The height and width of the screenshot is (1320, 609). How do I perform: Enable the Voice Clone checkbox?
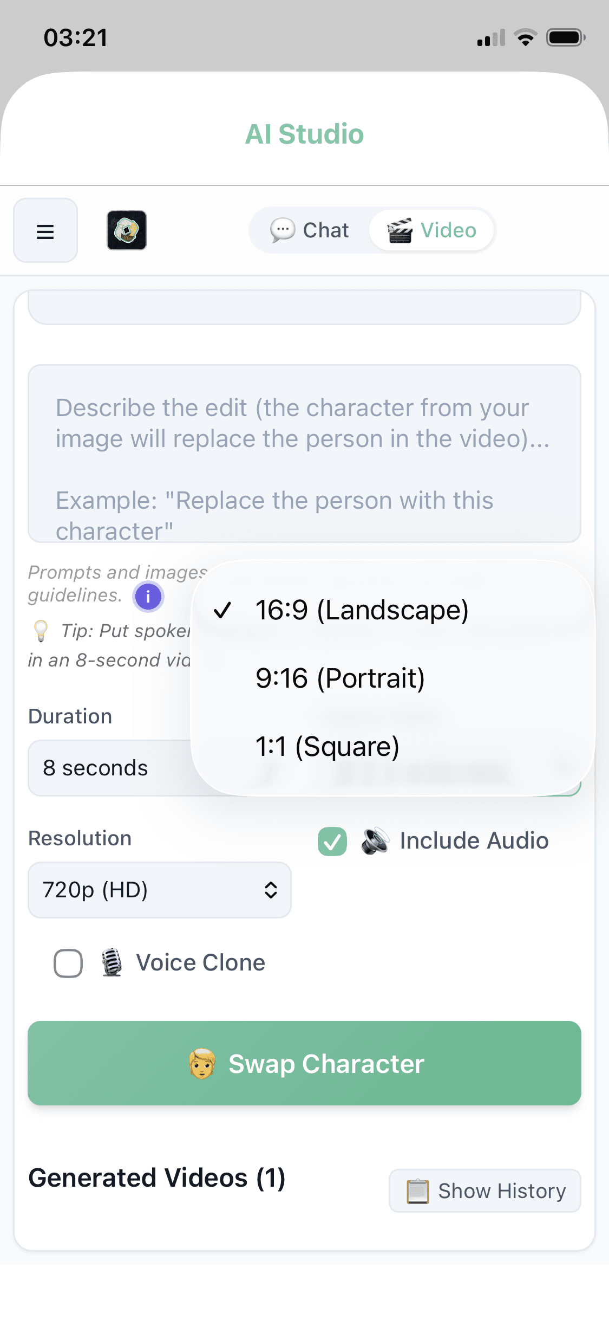(x=68, y=963)
